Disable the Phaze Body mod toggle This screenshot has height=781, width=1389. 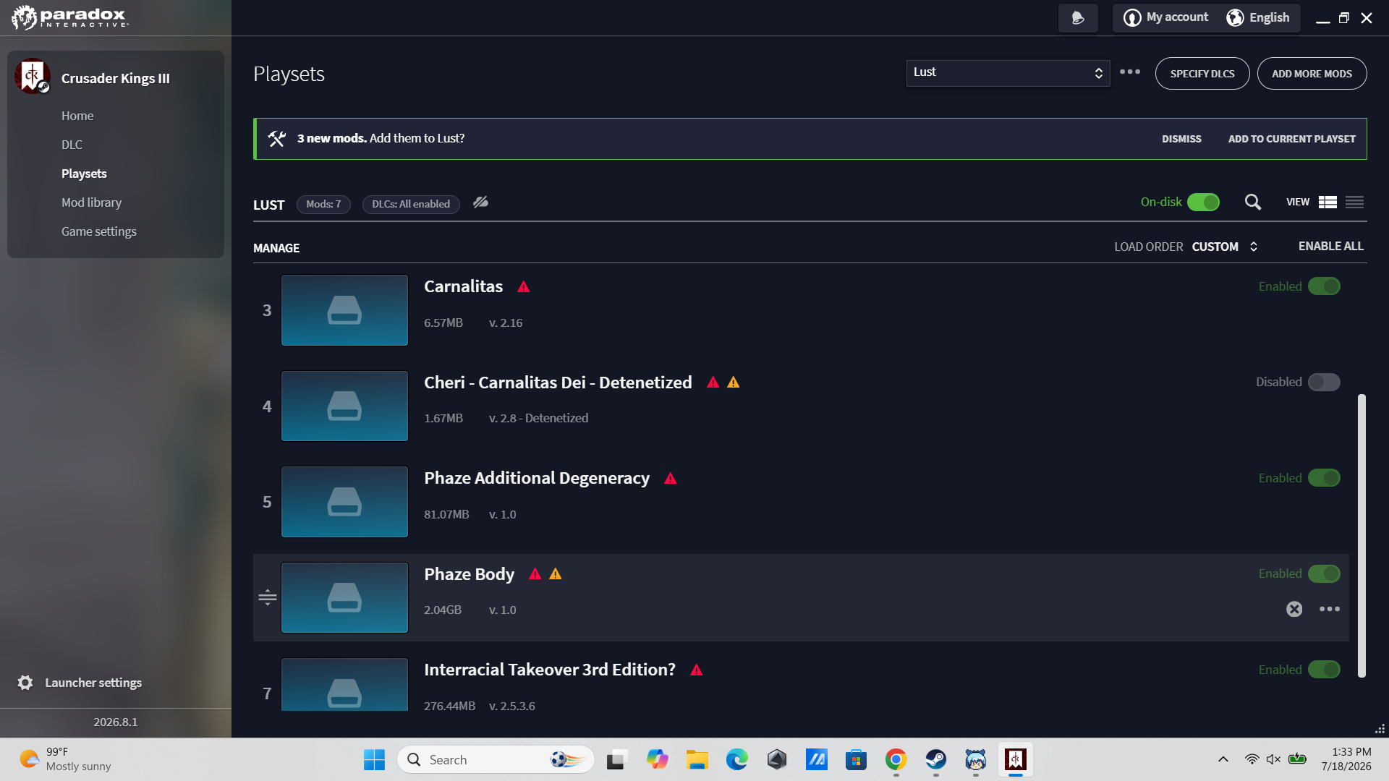pos(1324,573)
